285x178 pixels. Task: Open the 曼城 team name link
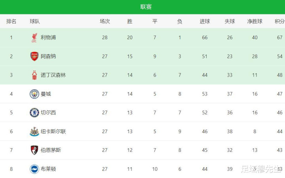click(46, 94)
